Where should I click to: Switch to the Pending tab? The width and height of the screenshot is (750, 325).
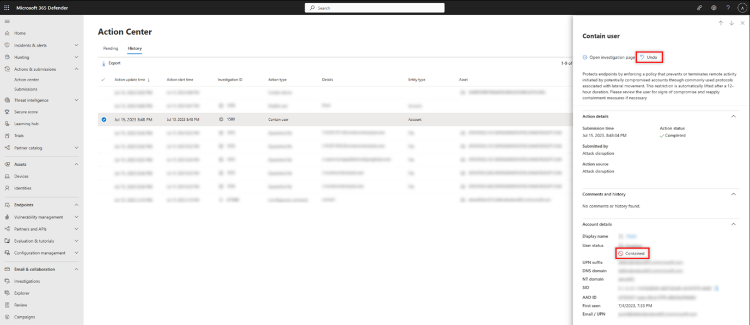coord(111,48)
